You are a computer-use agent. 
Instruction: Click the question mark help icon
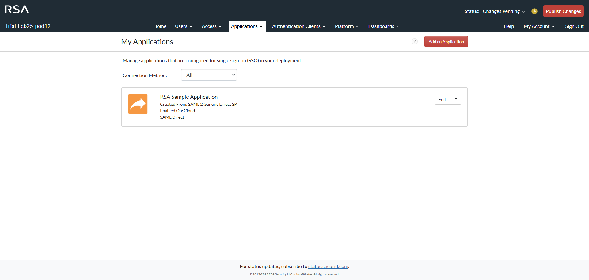tap(414, 42)
